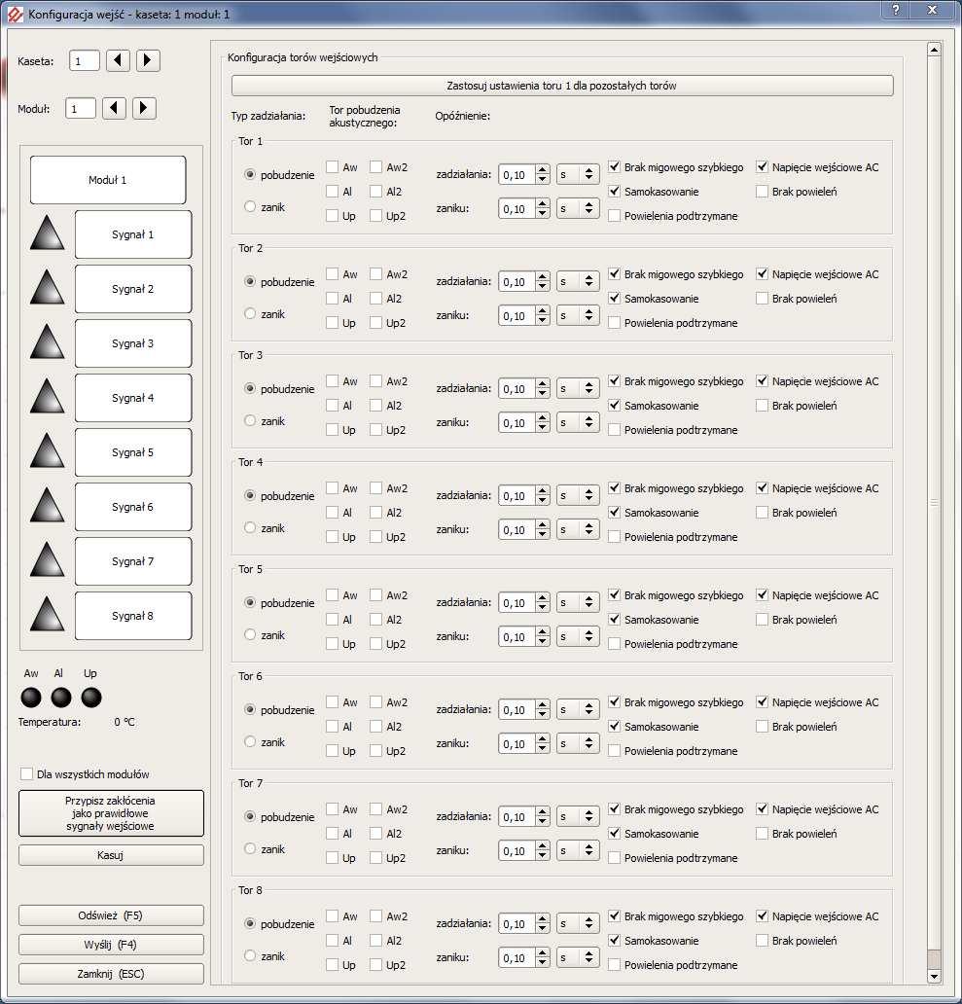Open the help question mark button
The width and height of the screenshot is (962, 1004).
896,10
